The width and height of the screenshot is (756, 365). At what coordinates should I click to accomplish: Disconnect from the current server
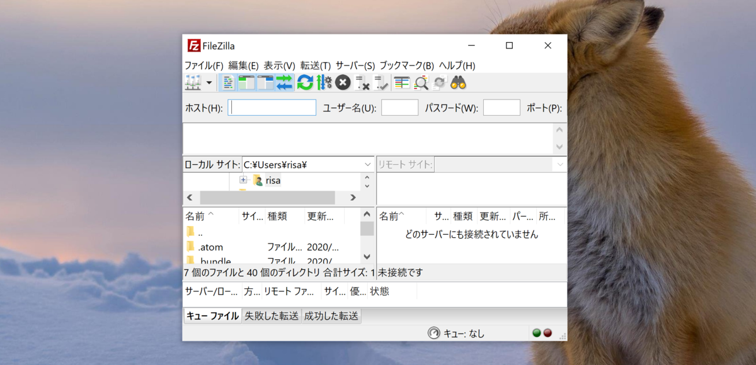(360, 82)
